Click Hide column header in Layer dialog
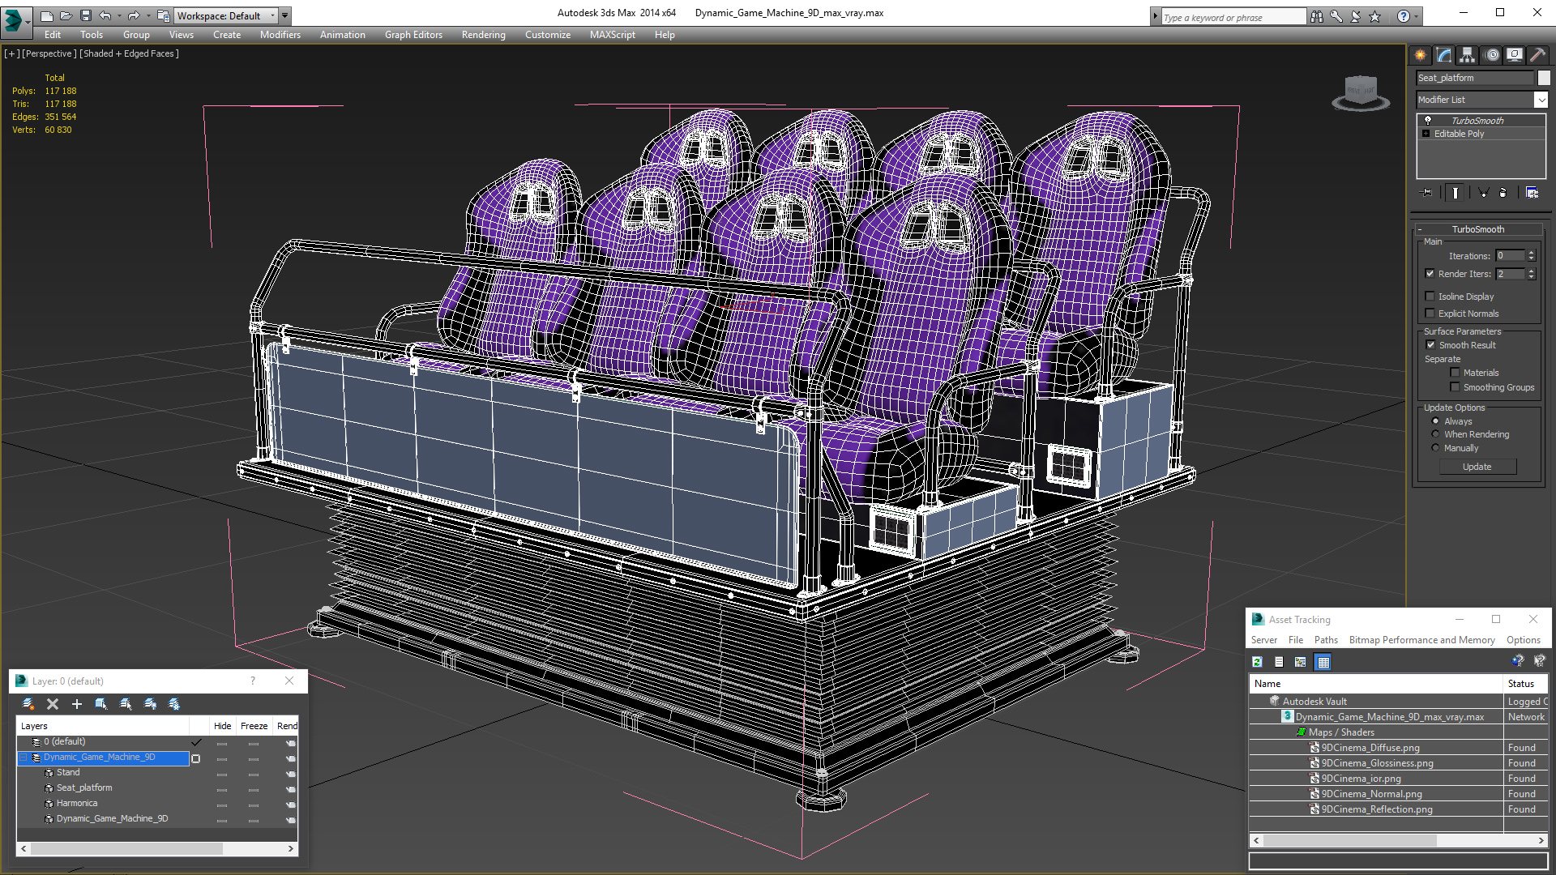The image size is (1556, 875). click(x=223, y=726)
